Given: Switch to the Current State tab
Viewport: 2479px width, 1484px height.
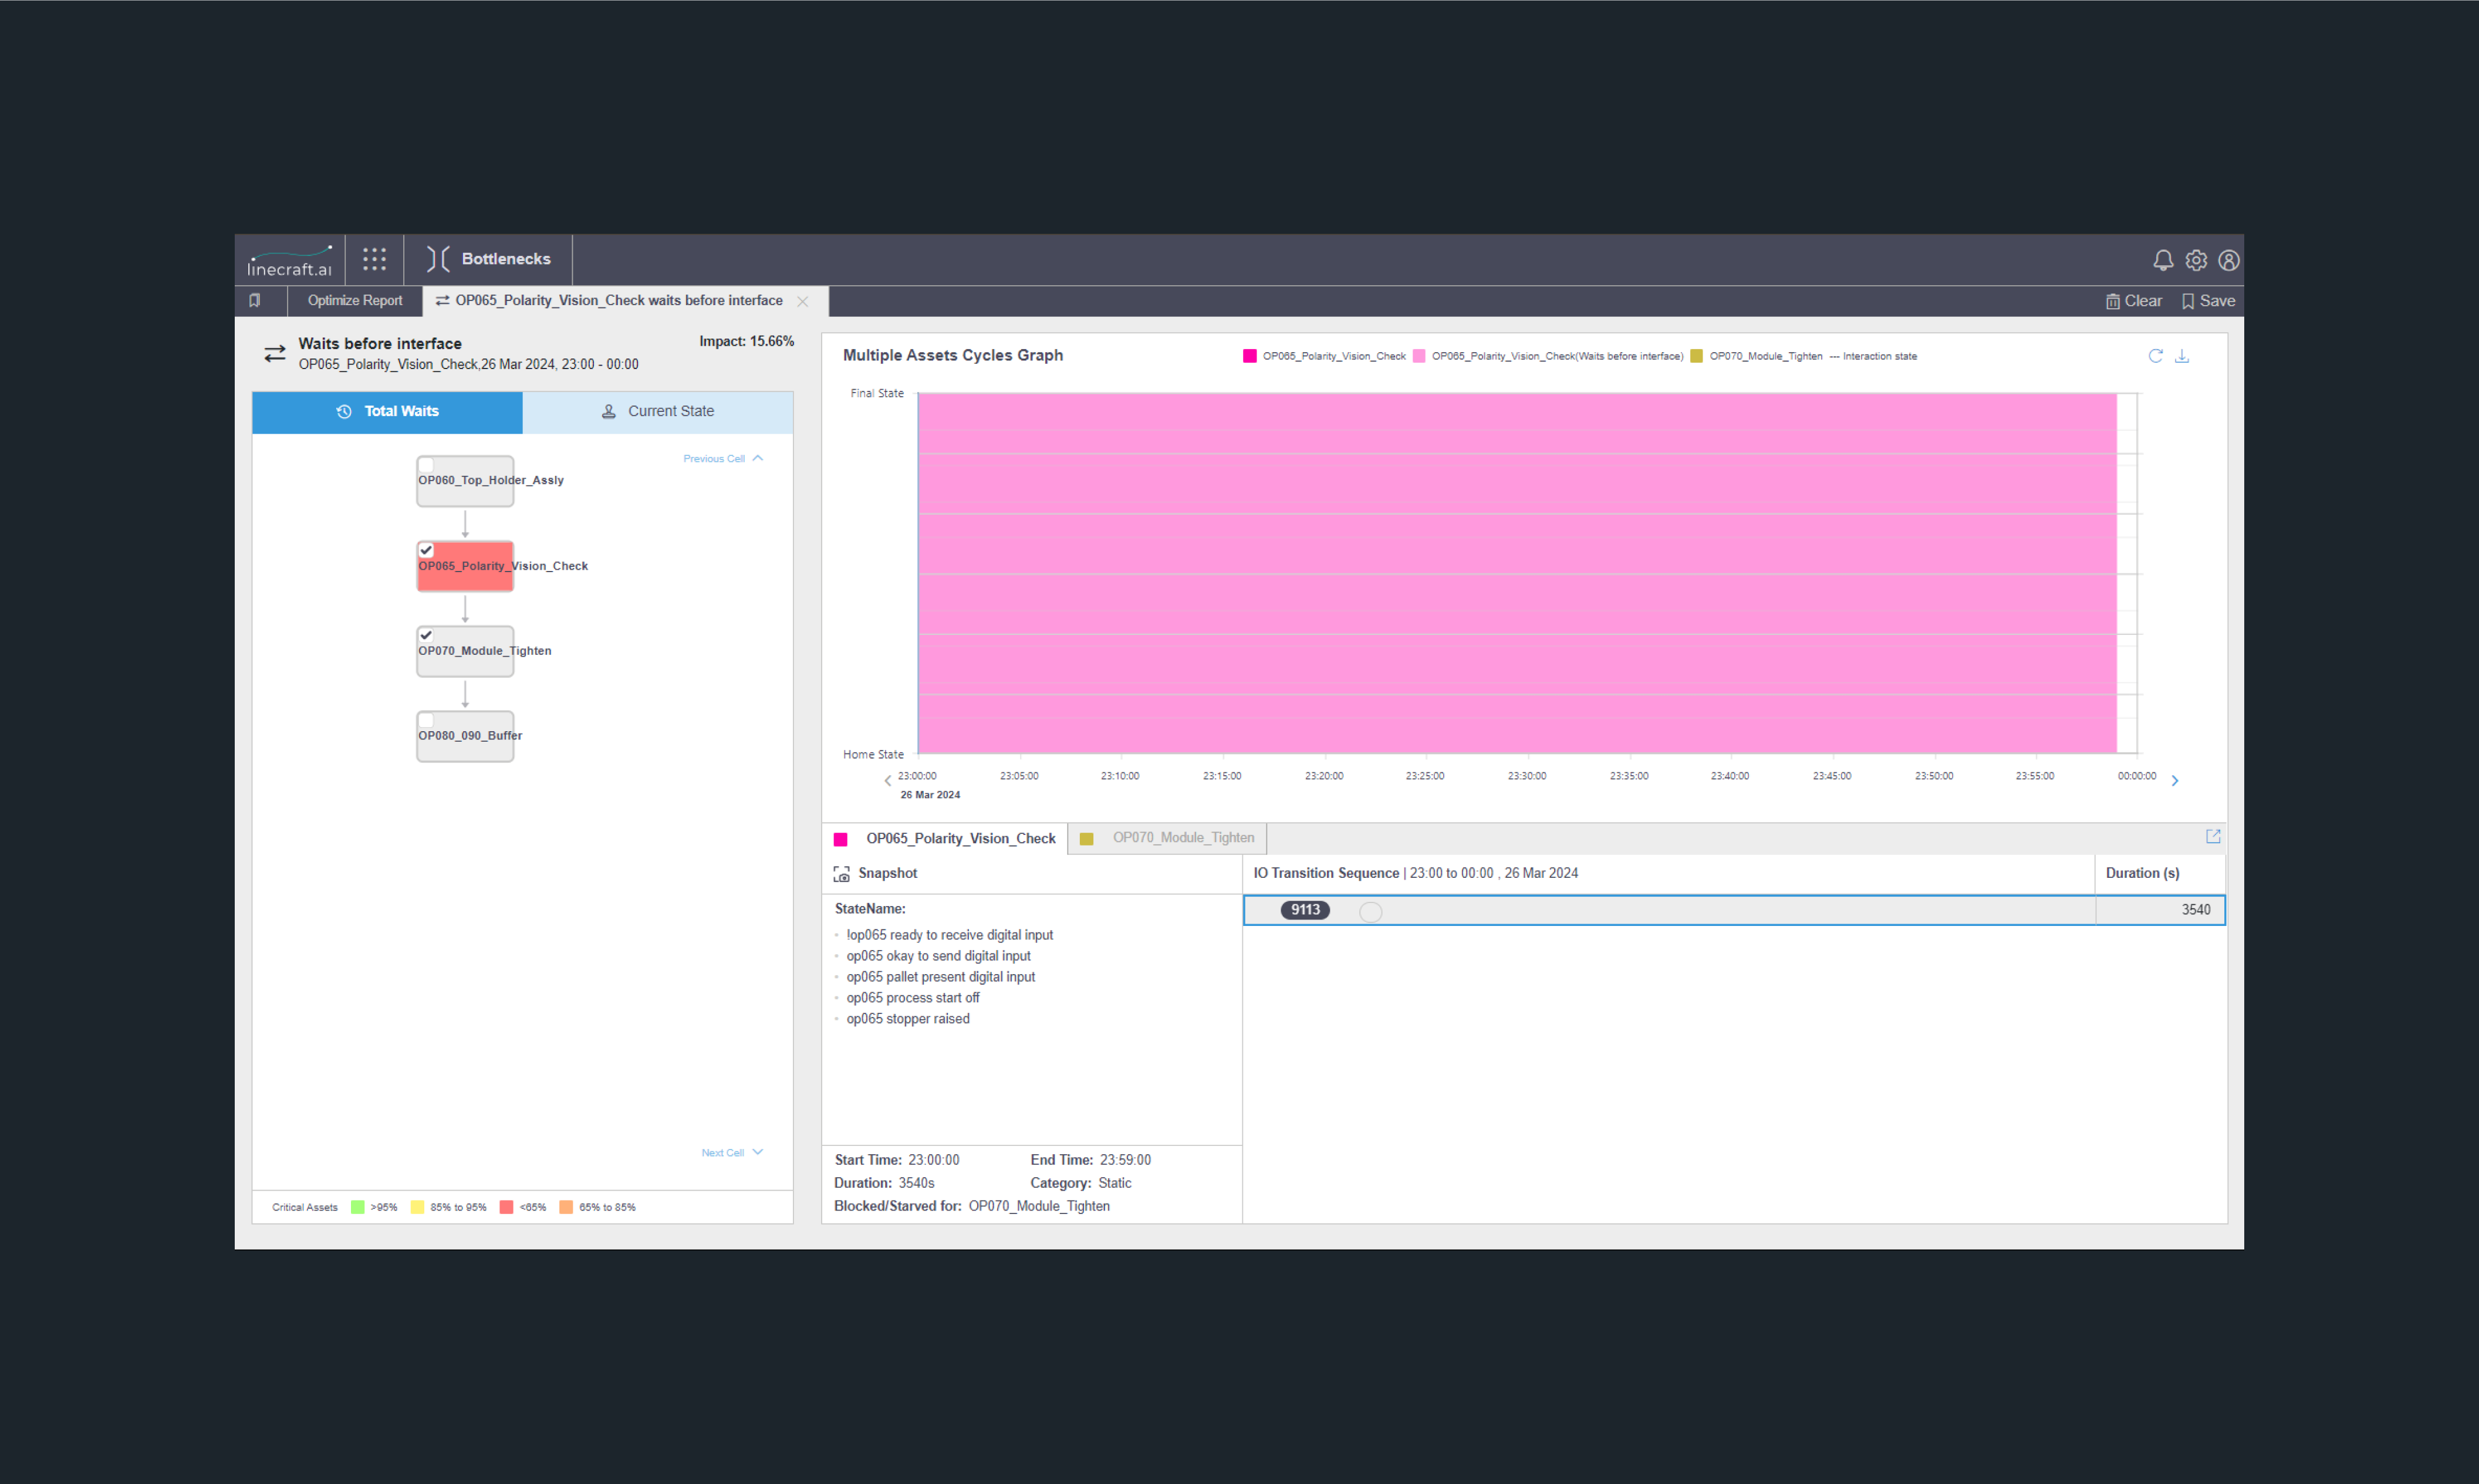Looking at the screenshot, I should (x=657, y=411).
